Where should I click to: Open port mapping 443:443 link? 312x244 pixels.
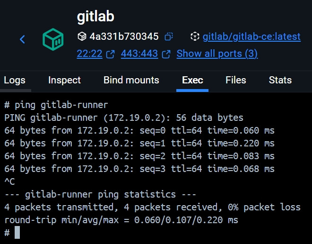tap(139, 54)
